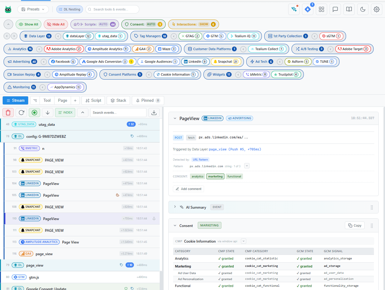Image resolution: width=385 pixels, height=290 pixels.
Task: Collapse the filter bar with the up chevron
Action: click(x=8, y=24)
